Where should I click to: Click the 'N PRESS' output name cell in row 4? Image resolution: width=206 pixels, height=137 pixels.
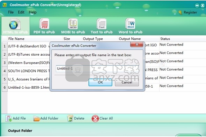pos(151,70)
